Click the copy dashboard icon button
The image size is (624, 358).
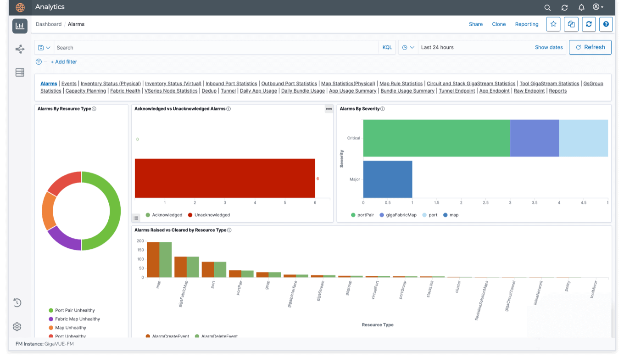[x=571, y=24]
